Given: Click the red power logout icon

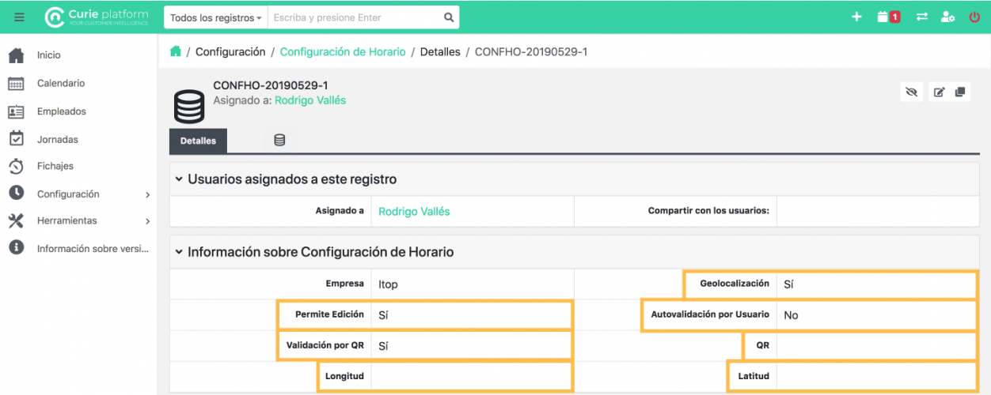Looking at the screenshot, I should coord(974,17).
